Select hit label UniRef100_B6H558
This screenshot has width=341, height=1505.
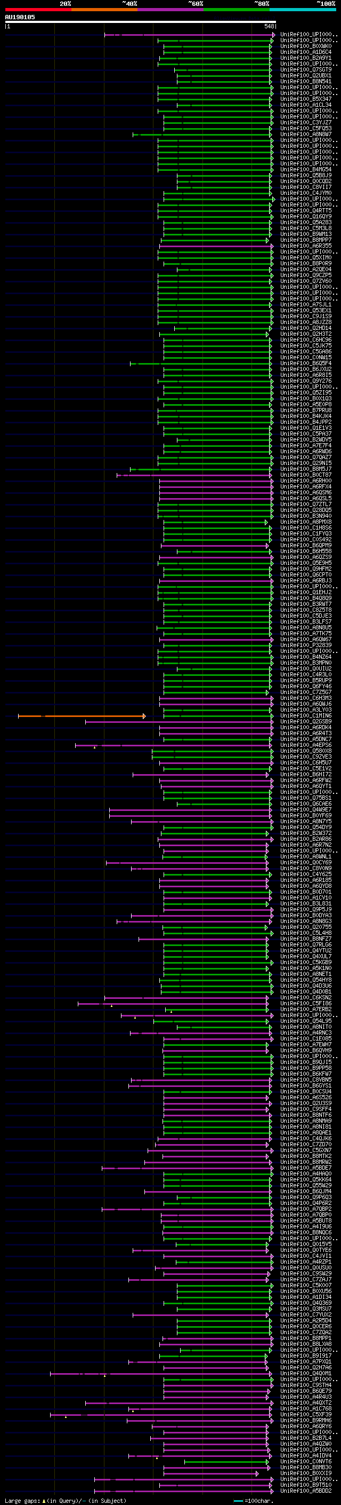(305, 551)
